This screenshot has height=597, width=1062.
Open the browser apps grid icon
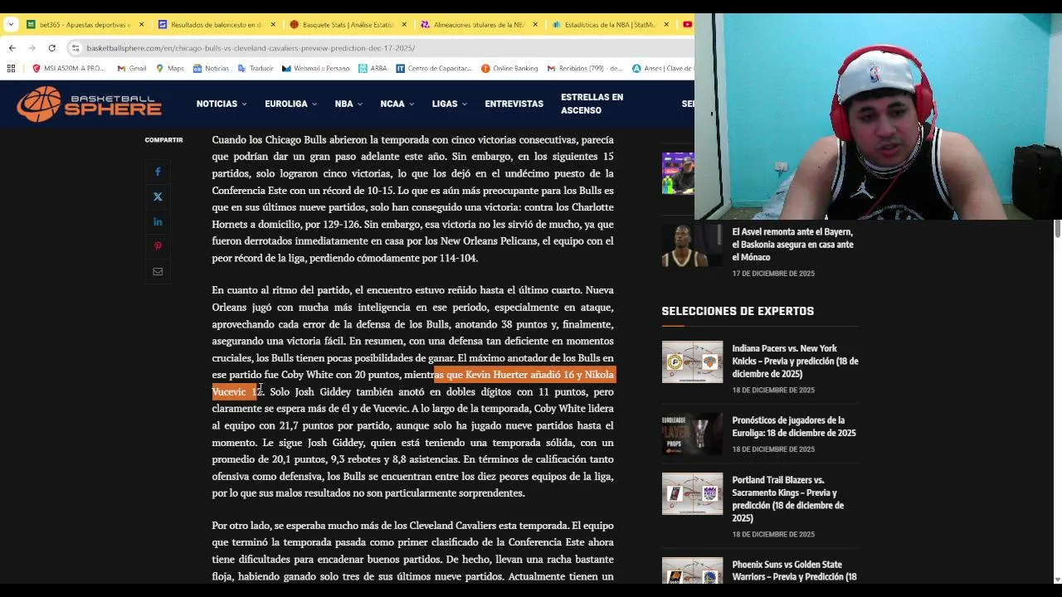pos(11,68)
